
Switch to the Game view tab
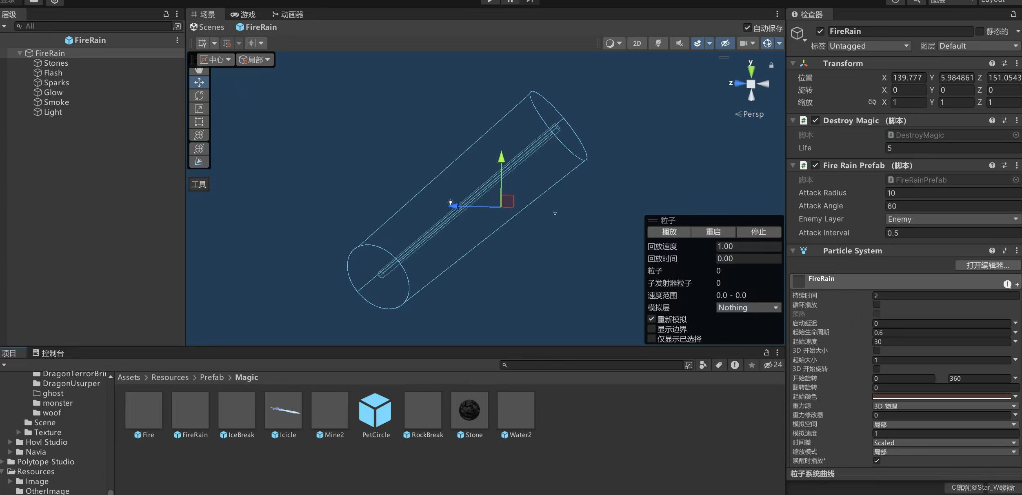(243, 15)
